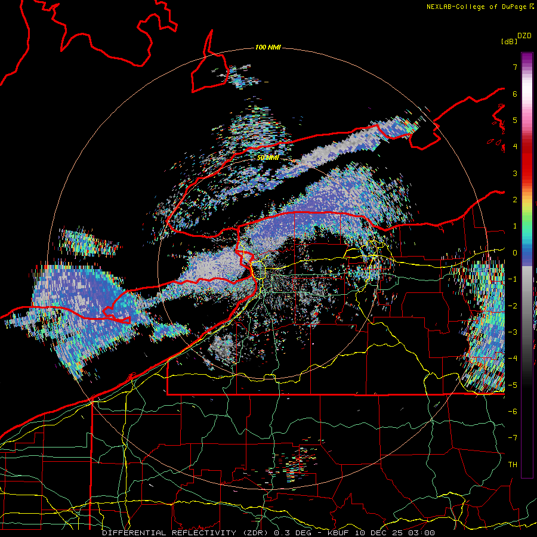Click the -2 value on color scale
537x537 pixels.
click(x=513, y=306)
